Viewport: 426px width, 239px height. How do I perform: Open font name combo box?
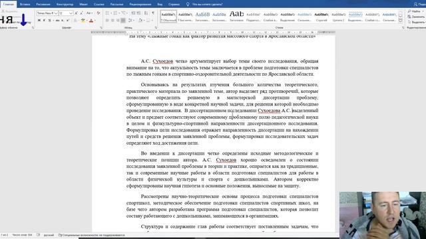[x=47, y=13]
